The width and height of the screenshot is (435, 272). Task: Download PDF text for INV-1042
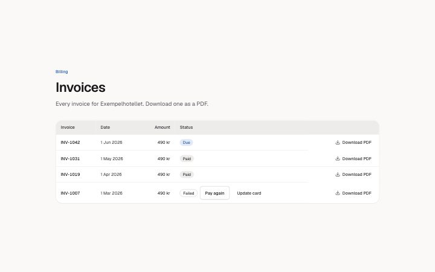click(x=356, y=143)
